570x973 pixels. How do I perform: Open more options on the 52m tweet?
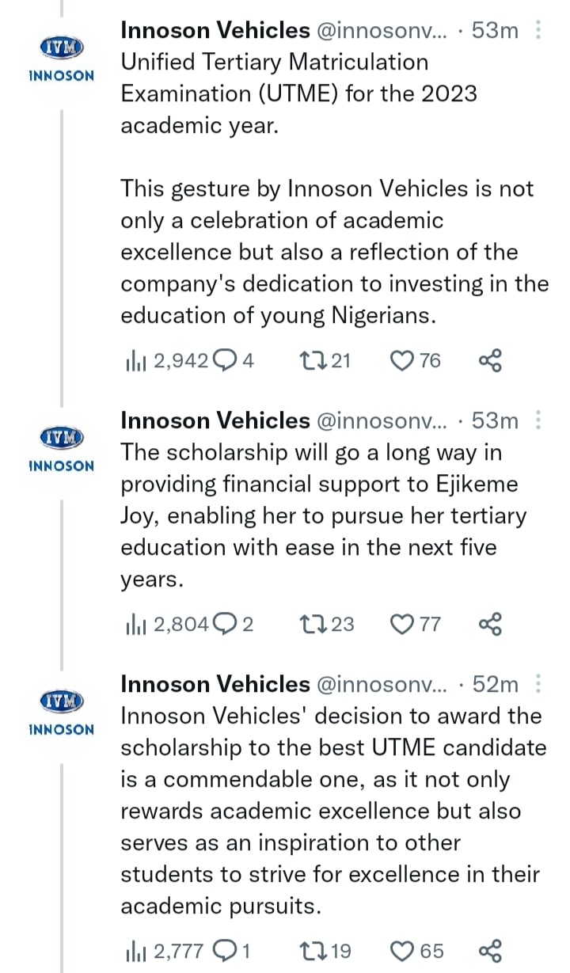(x=539, y=683)
